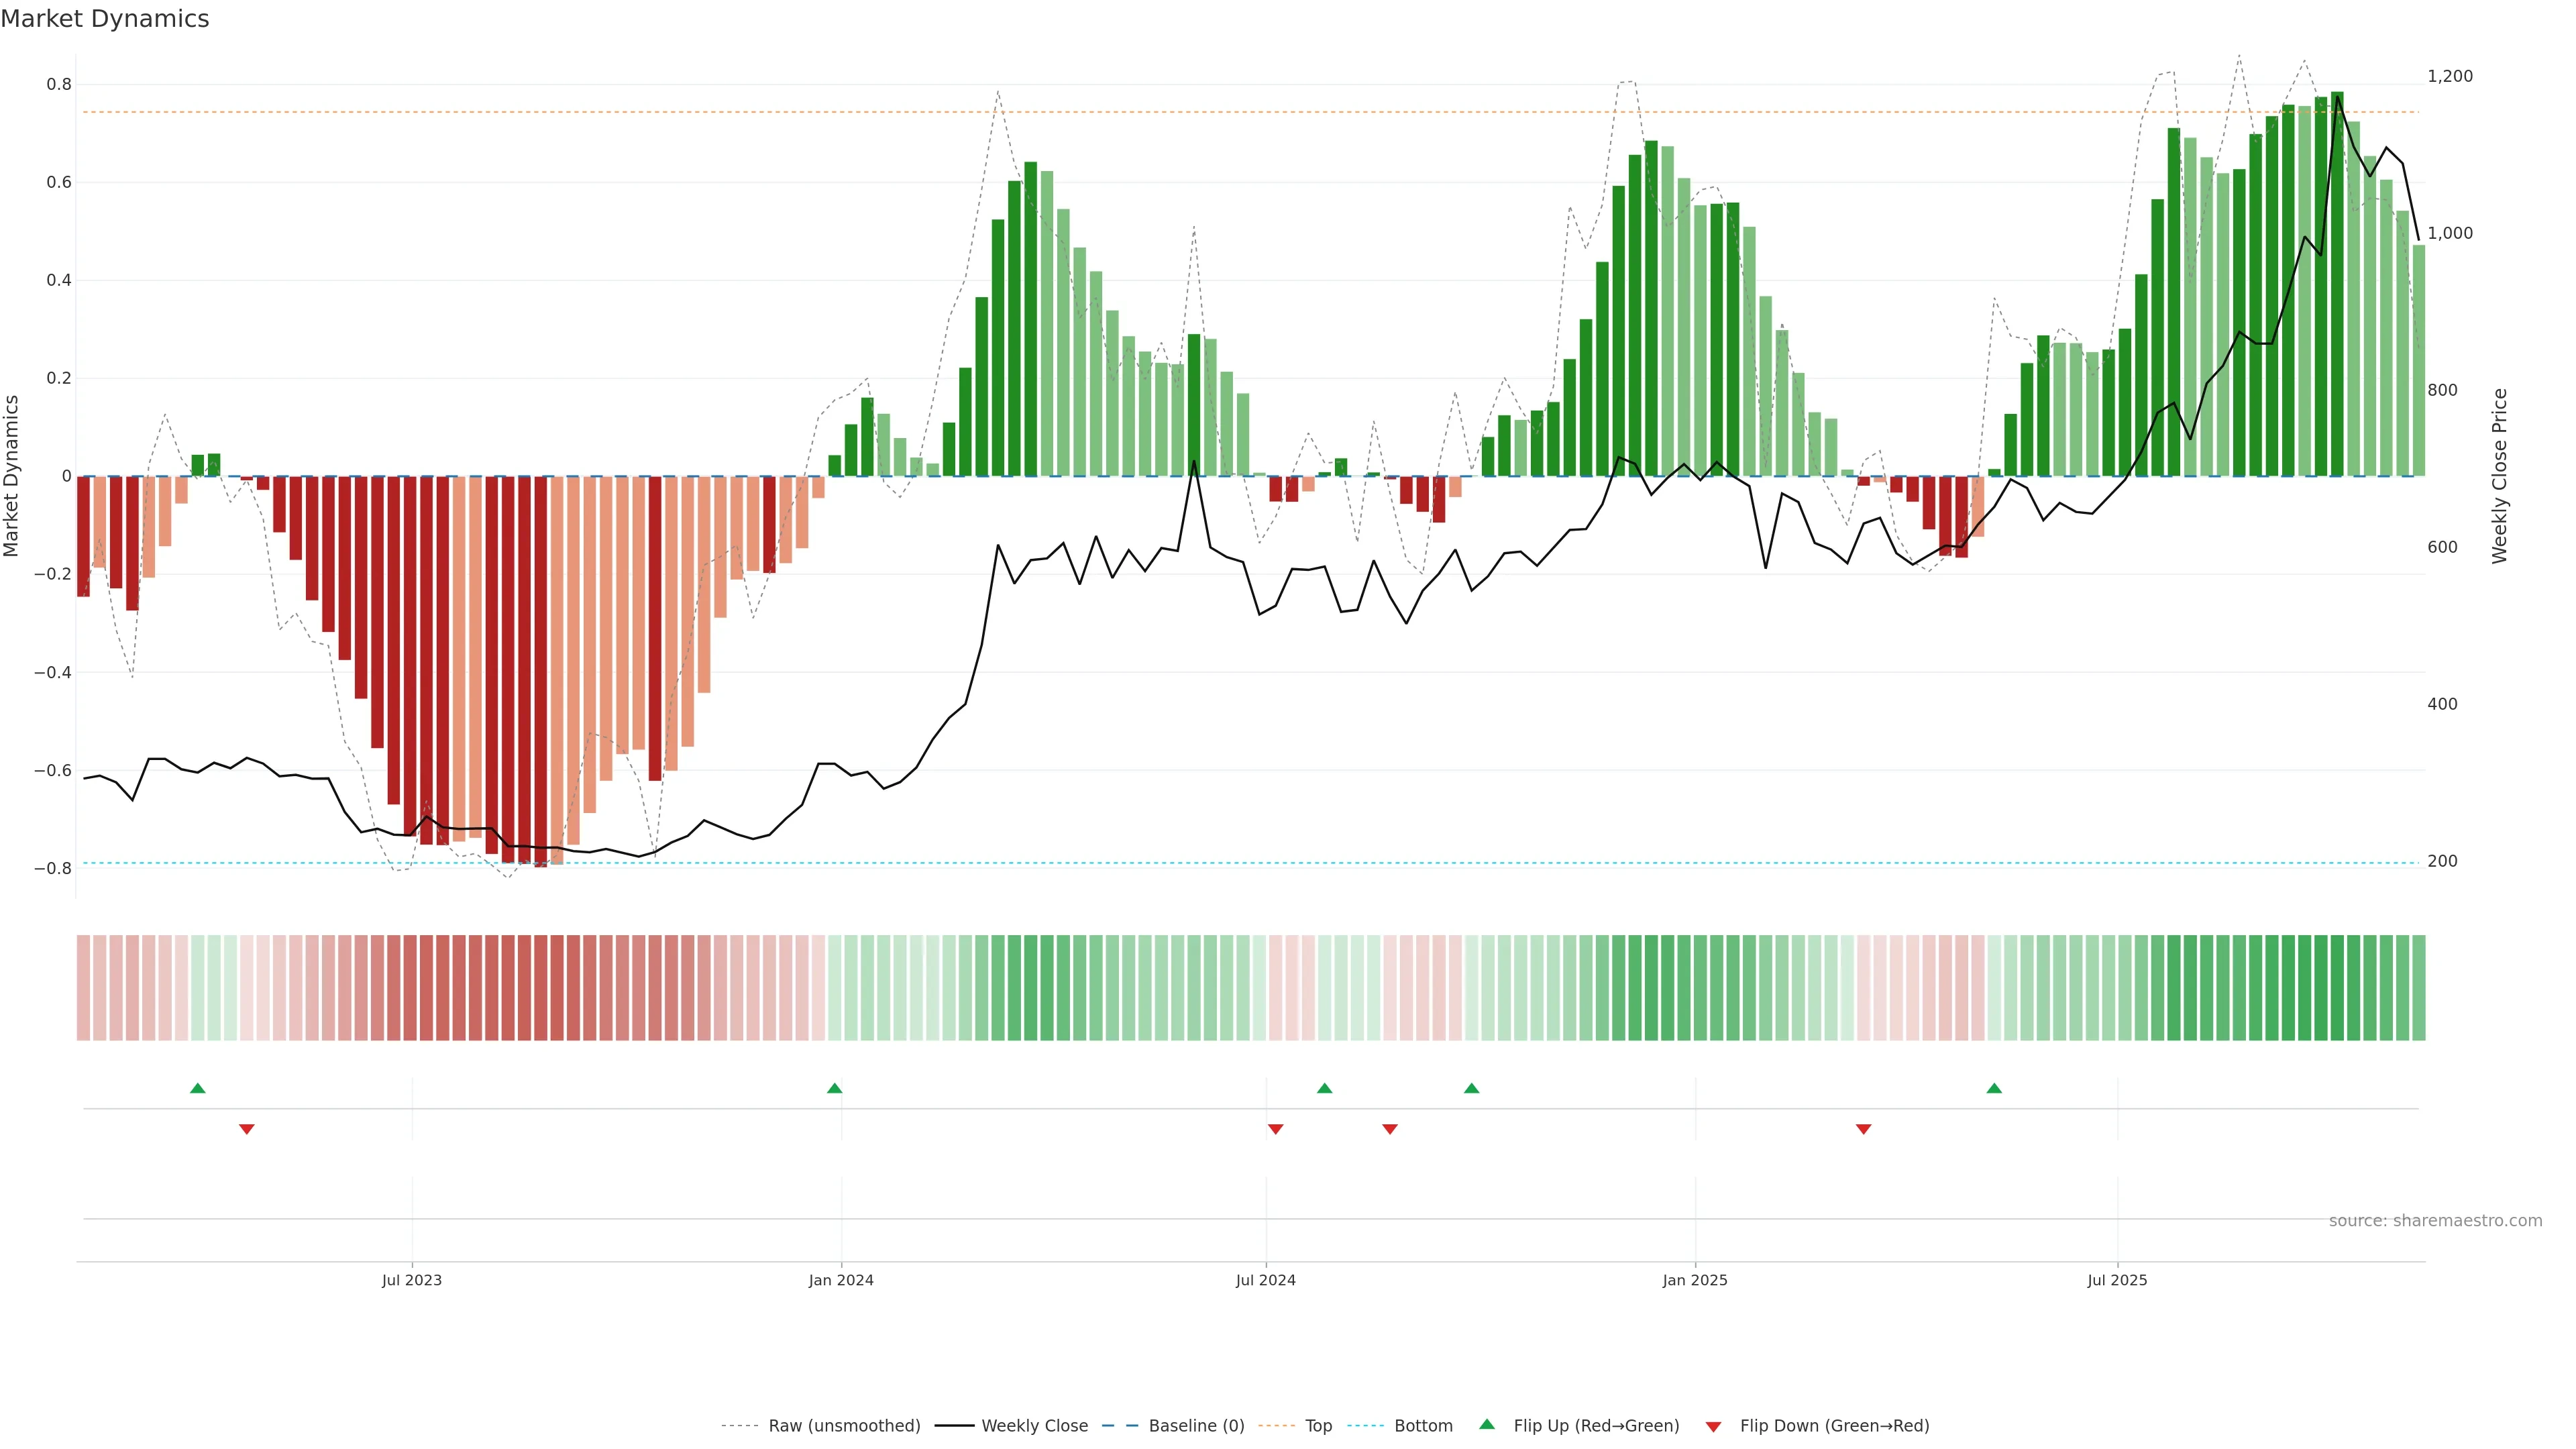This screenshot has width=2576, height=1449.
Task: Click the green flip-up triangle near Jan 2024
Action: pos(835,1088)
